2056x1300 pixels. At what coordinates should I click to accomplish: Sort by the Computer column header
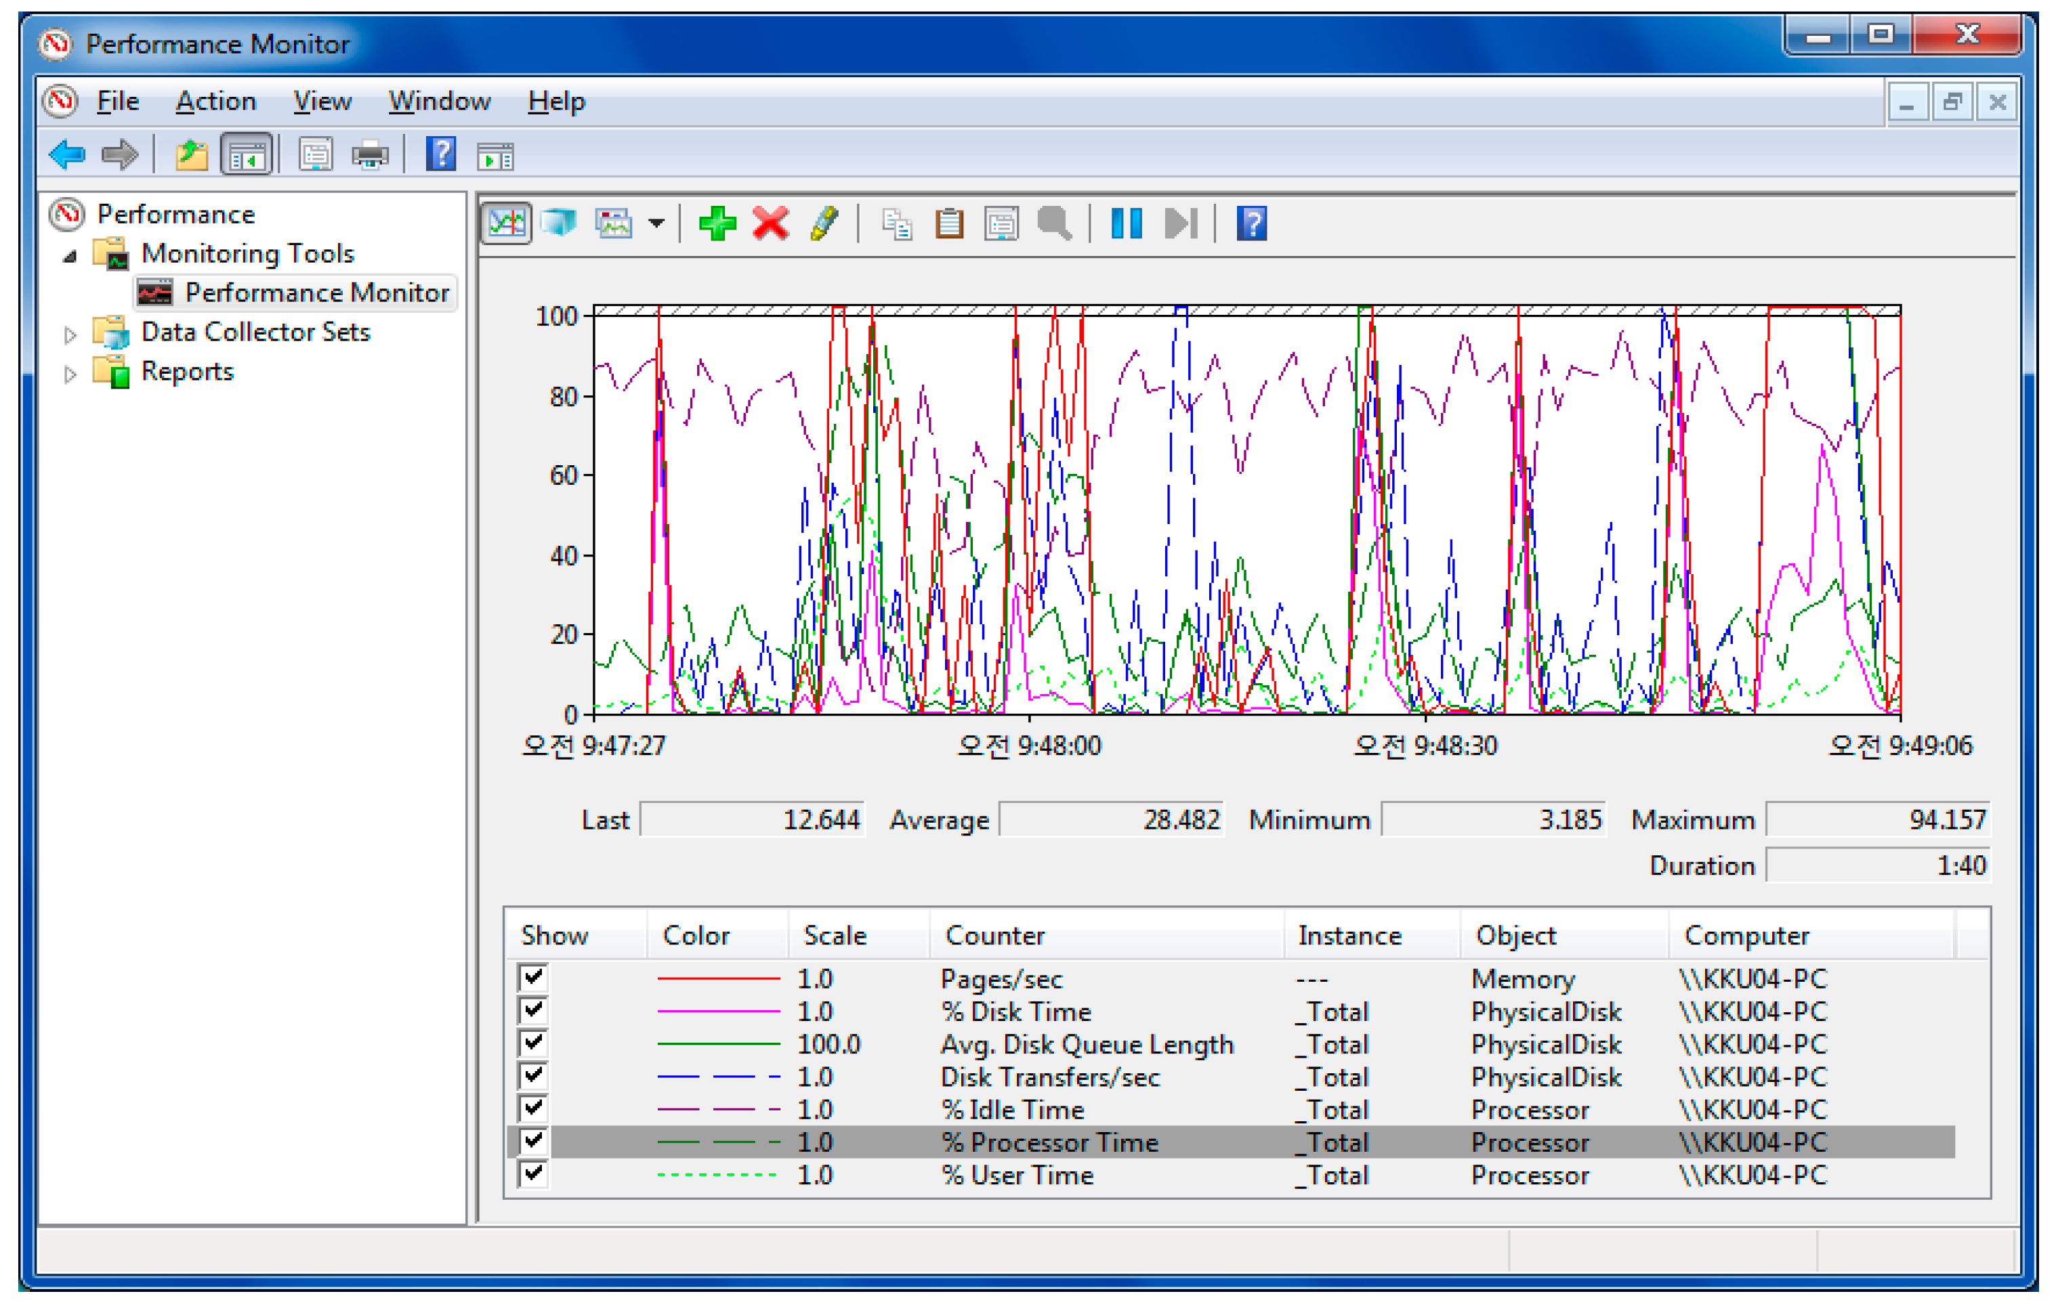click(x=1811, y=936)
